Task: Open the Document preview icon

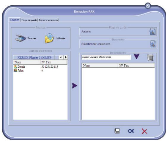Action: [153, 44]
